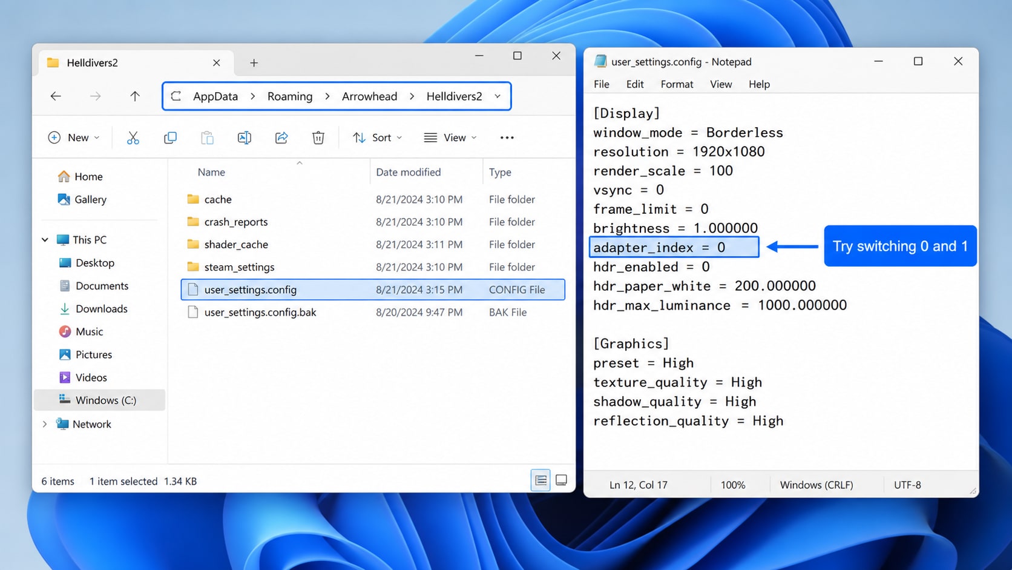Image resolution: width=1012 pixels, height=570 pixels.
Task: Click the Rename icon in Explorer toolbar
Action: pos(245,138)
